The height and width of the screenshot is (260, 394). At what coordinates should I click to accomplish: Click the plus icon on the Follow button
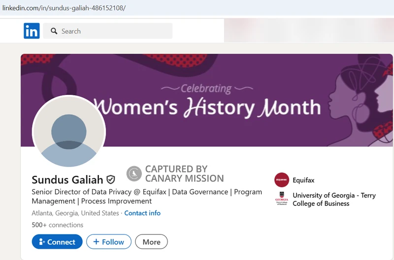pos(96,242)
